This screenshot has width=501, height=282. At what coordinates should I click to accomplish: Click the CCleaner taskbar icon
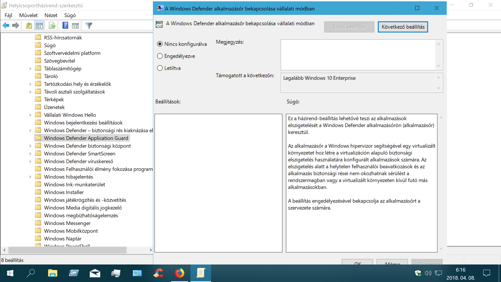click(158, 273)
